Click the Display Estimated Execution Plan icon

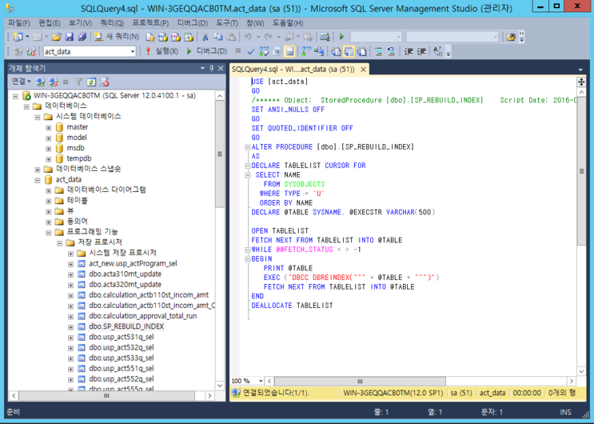pyautogui.click(x=264, y=51)
